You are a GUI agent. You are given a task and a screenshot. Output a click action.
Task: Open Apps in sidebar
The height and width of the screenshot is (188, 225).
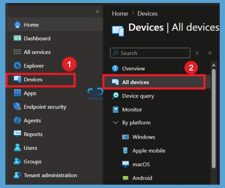click(x=55, y=93)
